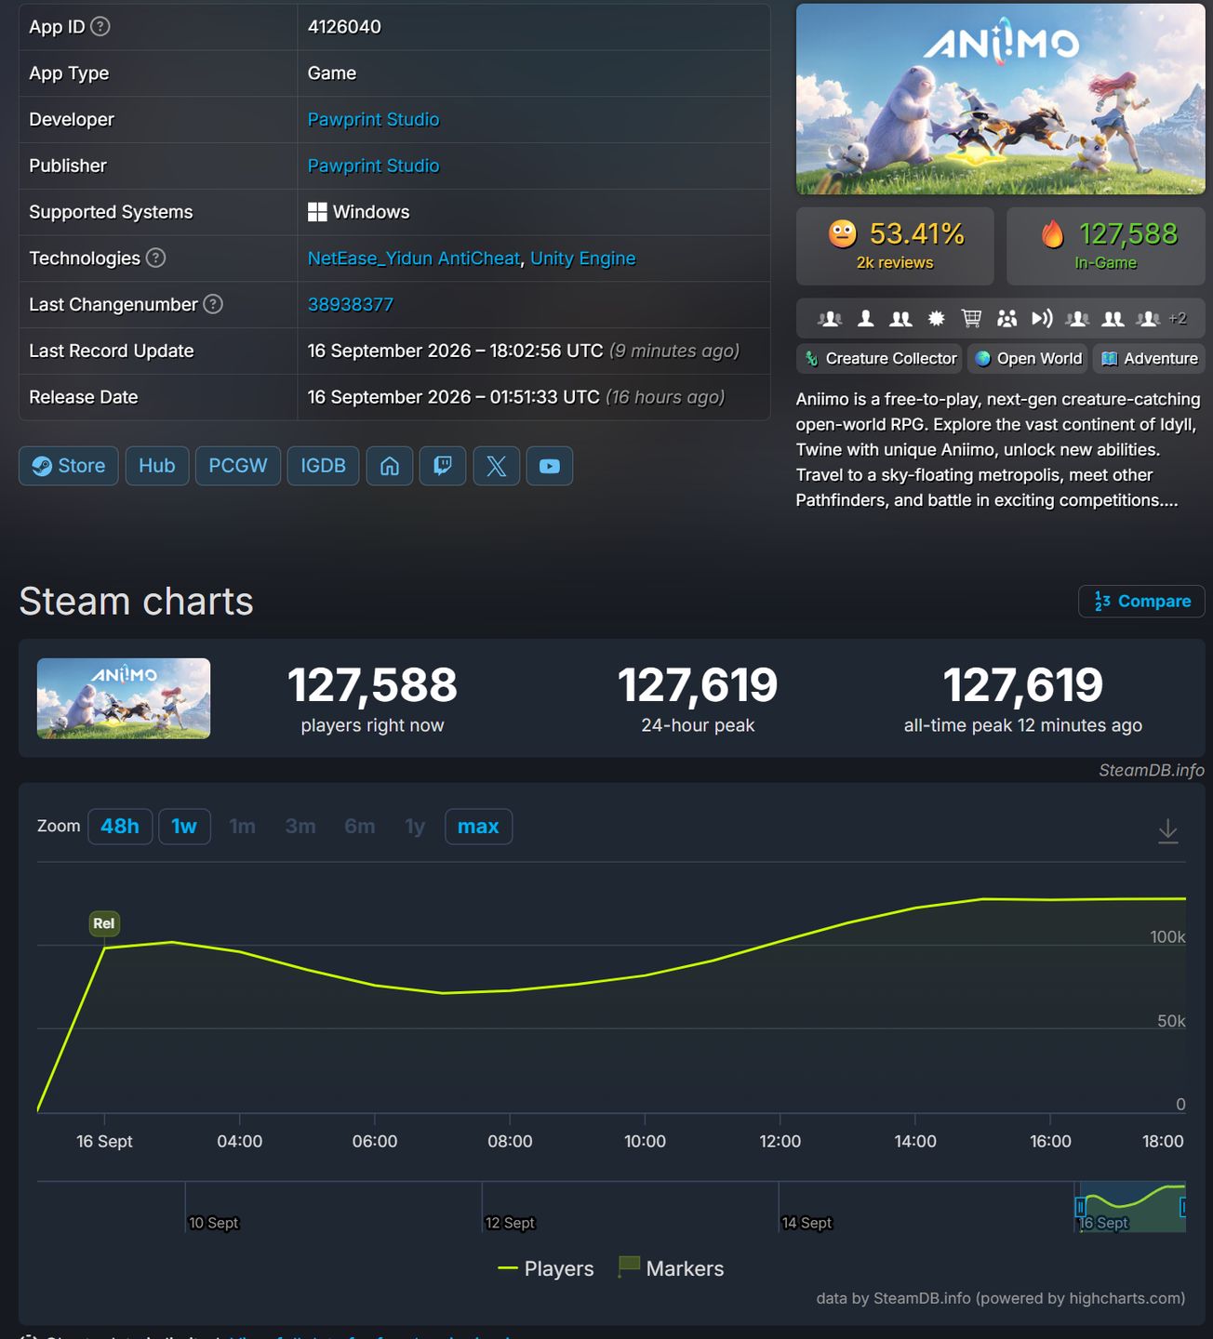This screenshot has height=1339, width=1213.
Task: Click the Steam charts heading
Action: click(136, 602)
